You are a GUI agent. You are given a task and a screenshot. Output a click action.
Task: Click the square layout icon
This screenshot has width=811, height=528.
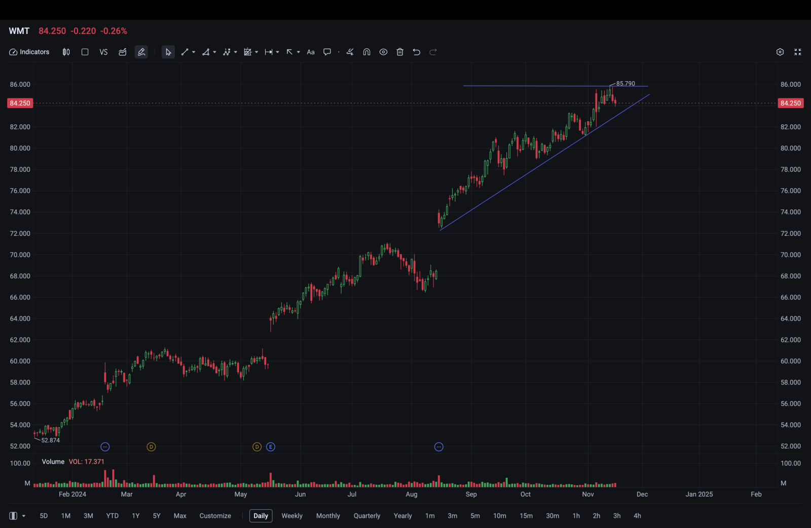tap(85, 52)
